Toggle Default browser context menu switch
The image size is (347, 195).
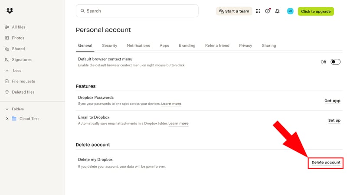click(335, 62)
